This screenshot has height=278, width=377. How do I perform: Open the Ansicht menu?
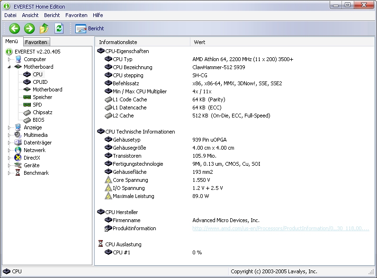pos(30,15)
